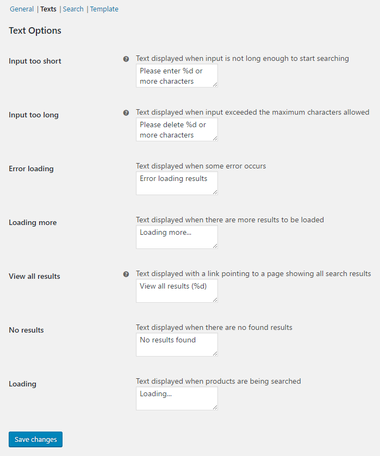Switch to the Search tab
The width and height of the screenshot is (380, 456).
click(x=73, y=9)
